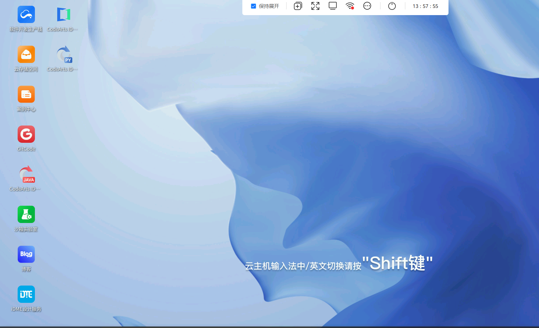This screenshot has width=539, height=328.
Task: Launch CodeArts IDE for Python
Action: tap(63, 54)
